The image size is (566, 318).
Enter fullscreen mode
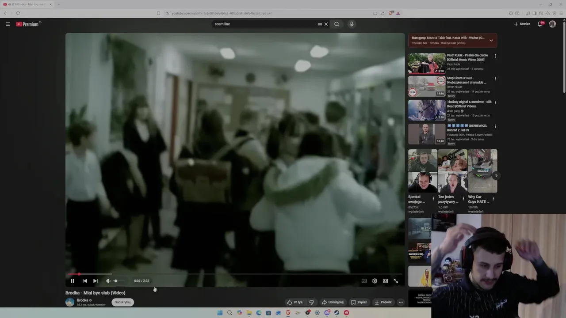click(x=396, y=281)
